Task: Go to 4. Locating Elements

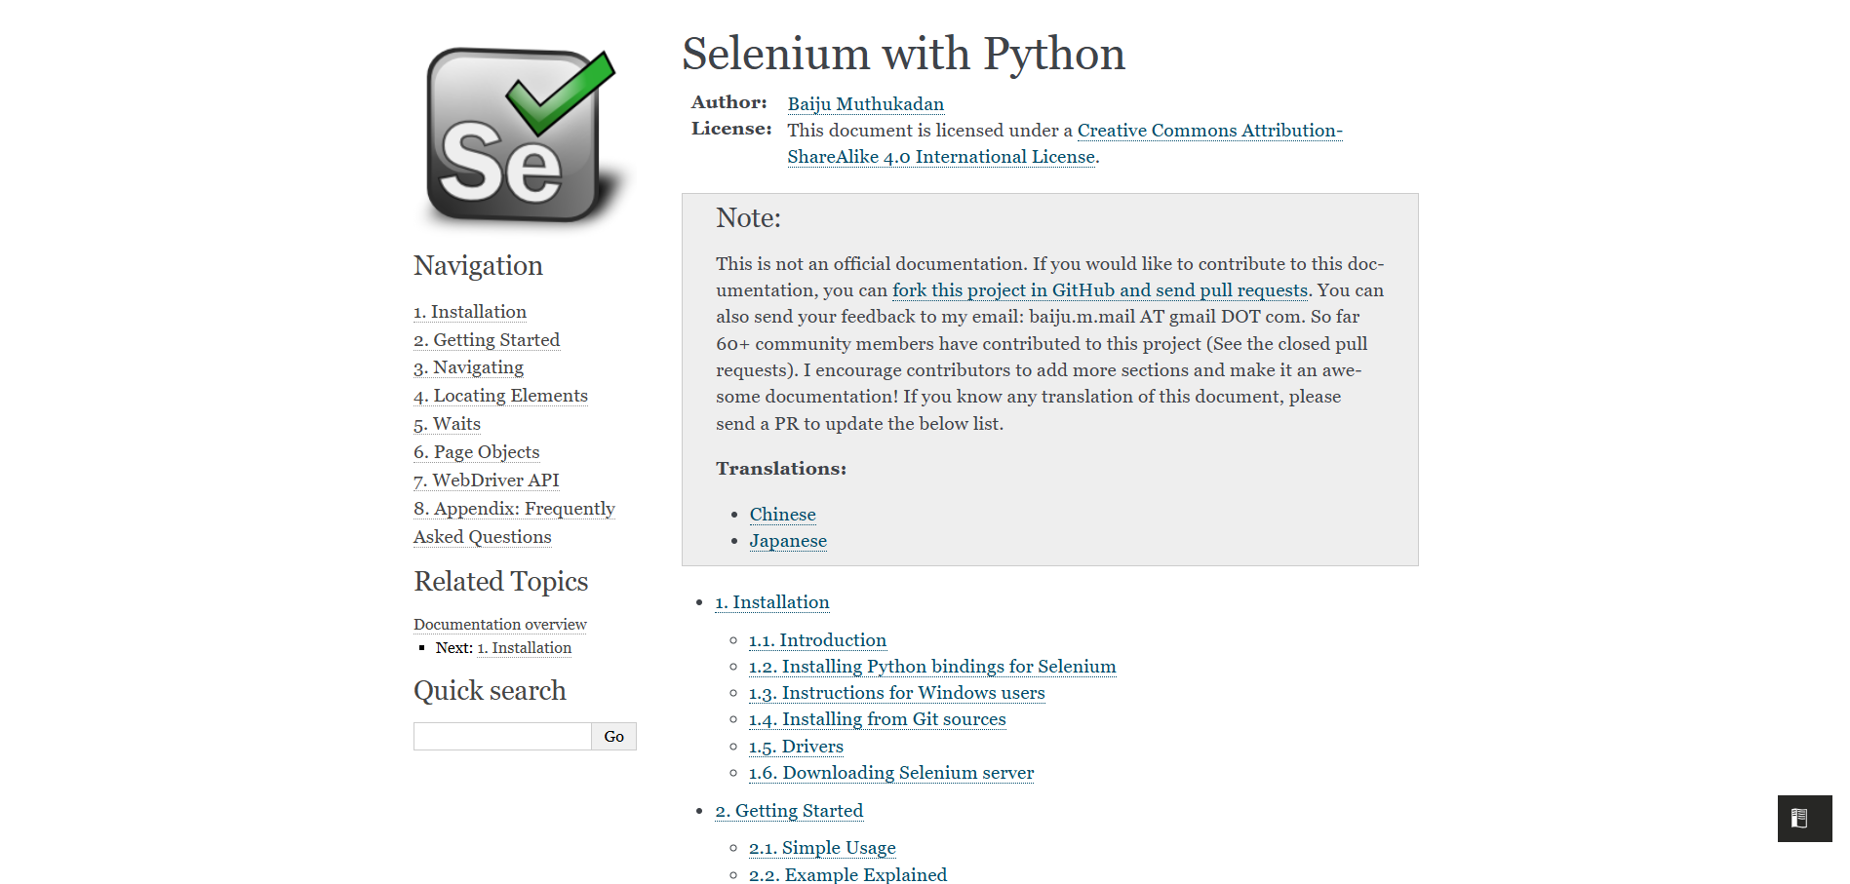Action: [500, 396]
